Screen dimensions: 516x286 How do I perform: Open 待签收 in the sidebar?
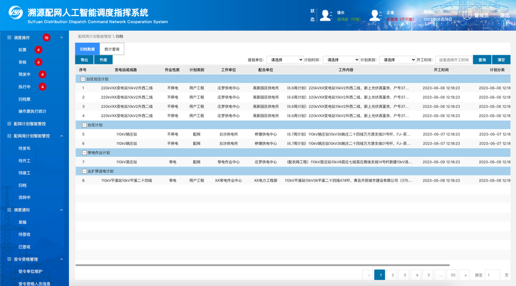coord(25,234)
